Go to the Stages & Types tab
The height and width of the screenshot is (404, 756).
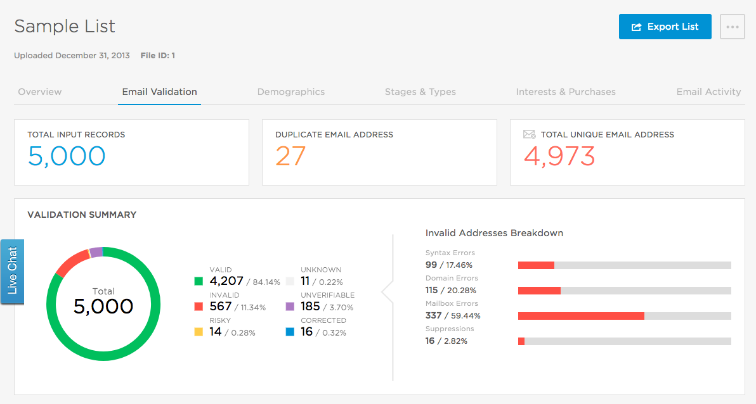pyautogui.click(x=420, y=91)
